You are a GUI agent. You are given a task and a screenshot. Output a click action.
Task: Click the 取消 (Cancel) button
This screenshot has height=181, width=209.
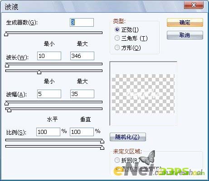(x=185, y=35)
